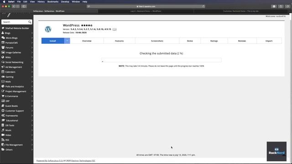This screenshot has height=164, width=292.
Task: Open the Safari Bookmarks menu
Action: tap(53, 2)
